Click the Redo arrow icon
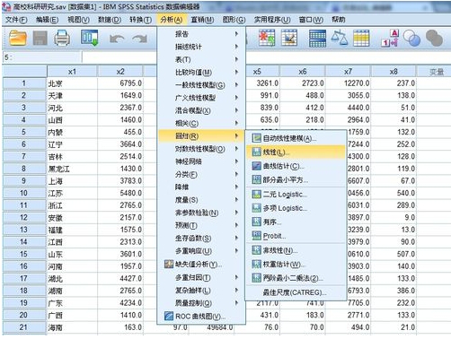451x348 pixels. pyautogui.click(x=140, y=39)
